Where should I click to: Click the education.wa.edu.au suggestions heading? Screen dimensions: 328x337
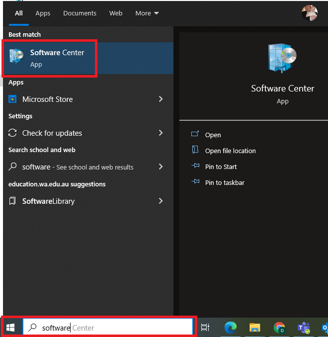tap(57, 184)
